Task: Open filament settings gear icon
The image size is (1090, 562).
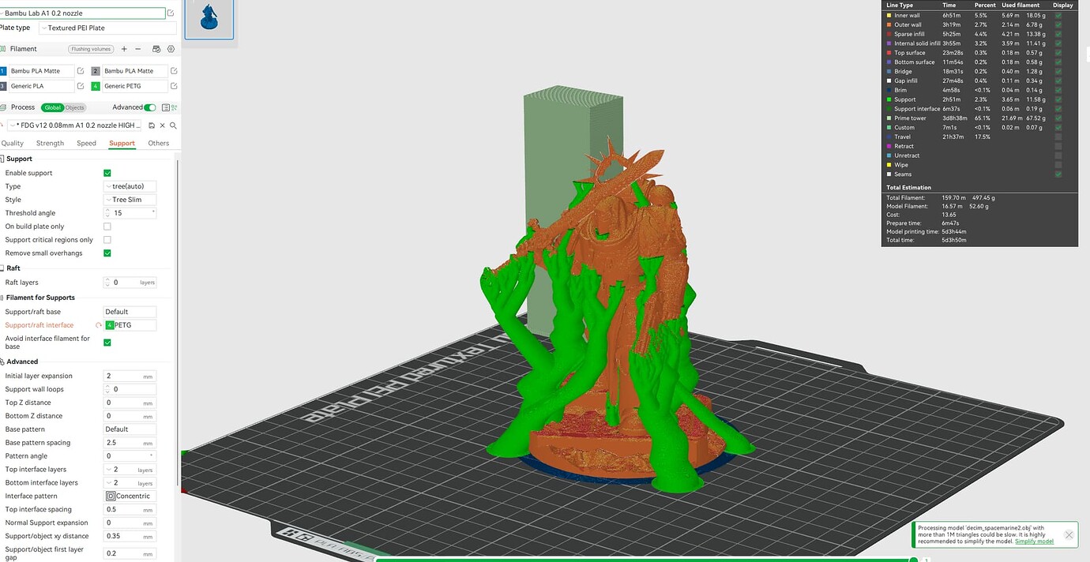Action: pos(171,49)
